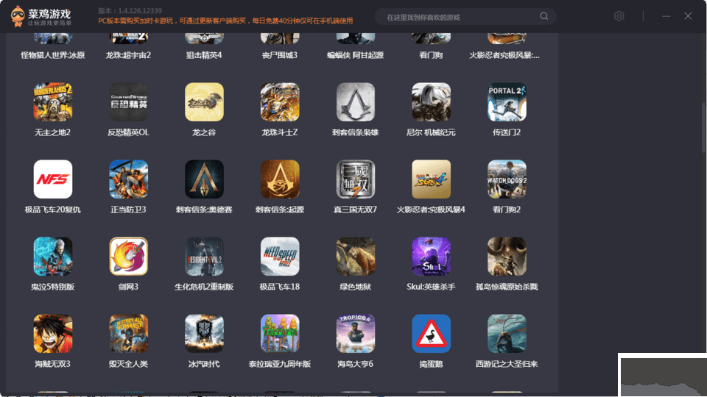Open 冰汽时代 game icon
Screen dimensions: 707x397
point(204,334)
